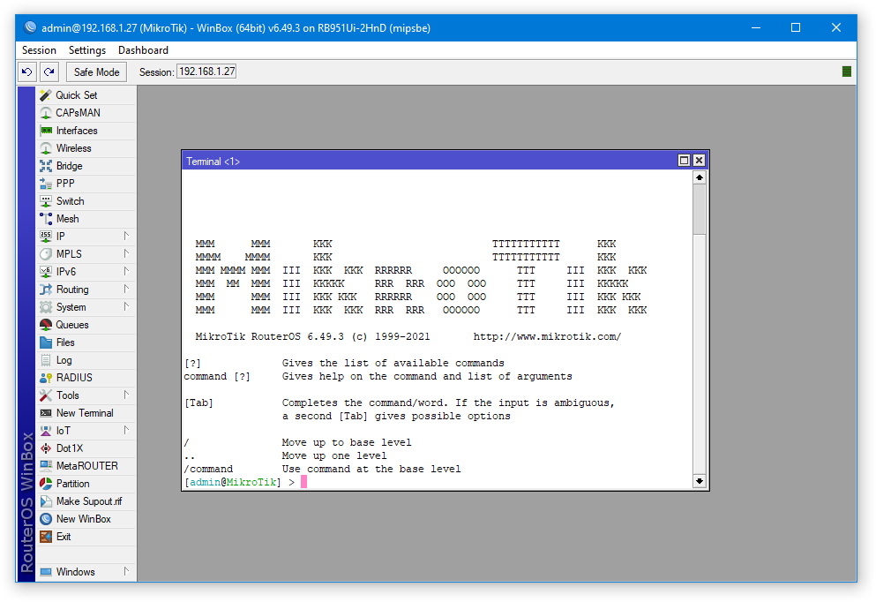Viewport: 876px width, 602px height.
Task: Open the Files folder icon
Action: [46, 342]
